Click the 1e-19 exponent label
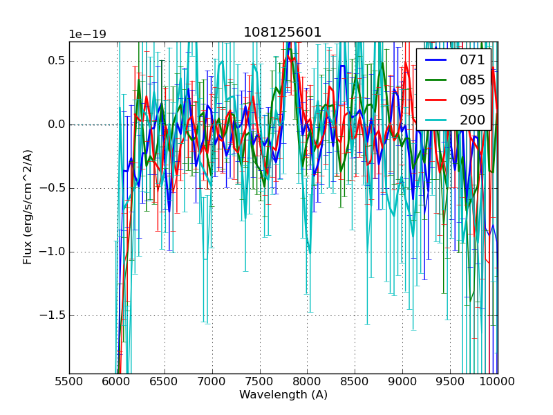The width and height of the screenshot is (553, 415). click(87, 35)
